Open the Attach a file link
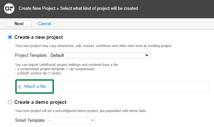214x127 pixels. coord(37,86)
